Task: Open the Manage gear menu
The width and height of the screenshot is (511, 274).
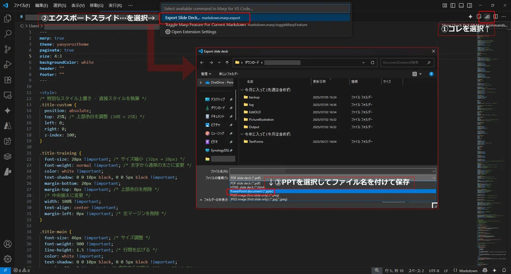Action: [x=7, y=259]
